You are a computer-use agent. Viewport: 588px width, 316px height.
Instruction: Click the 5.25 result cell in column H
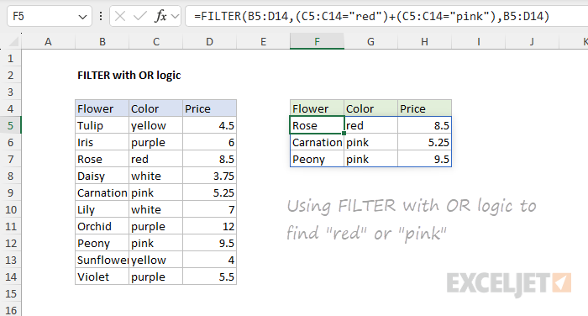click(x=424, y=142)
